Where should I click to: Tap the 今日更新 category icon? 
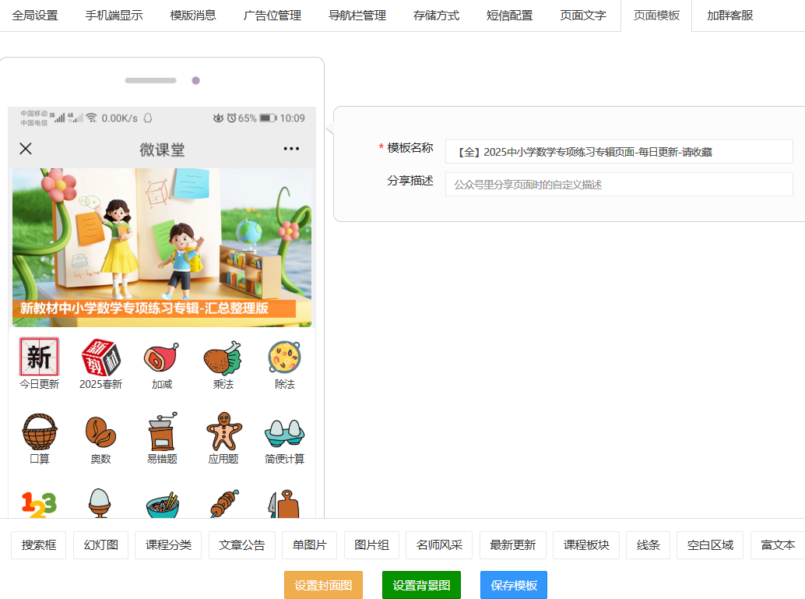tap(39, 358)
